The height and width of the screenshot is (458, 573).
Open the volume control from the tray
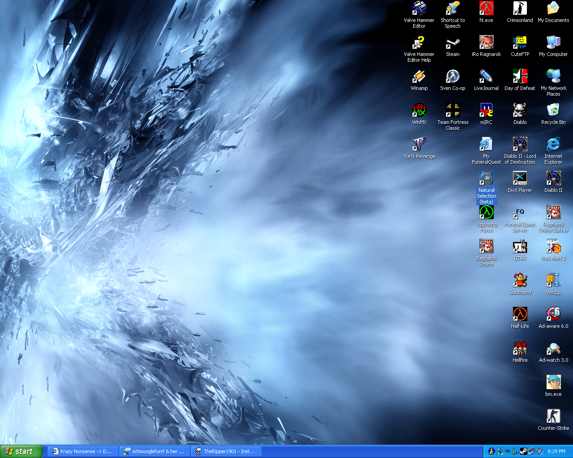tap(539, 451)
